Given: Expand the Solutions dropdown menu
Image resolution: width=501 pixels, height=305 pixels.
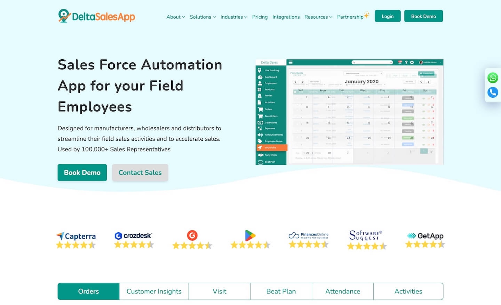Looking at the screenshot, I should 202,17.
